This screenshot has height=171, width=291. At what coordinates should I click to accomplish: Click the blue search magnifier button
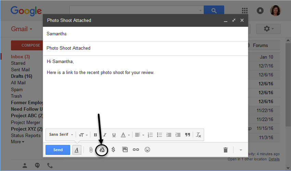click(214, 10)
